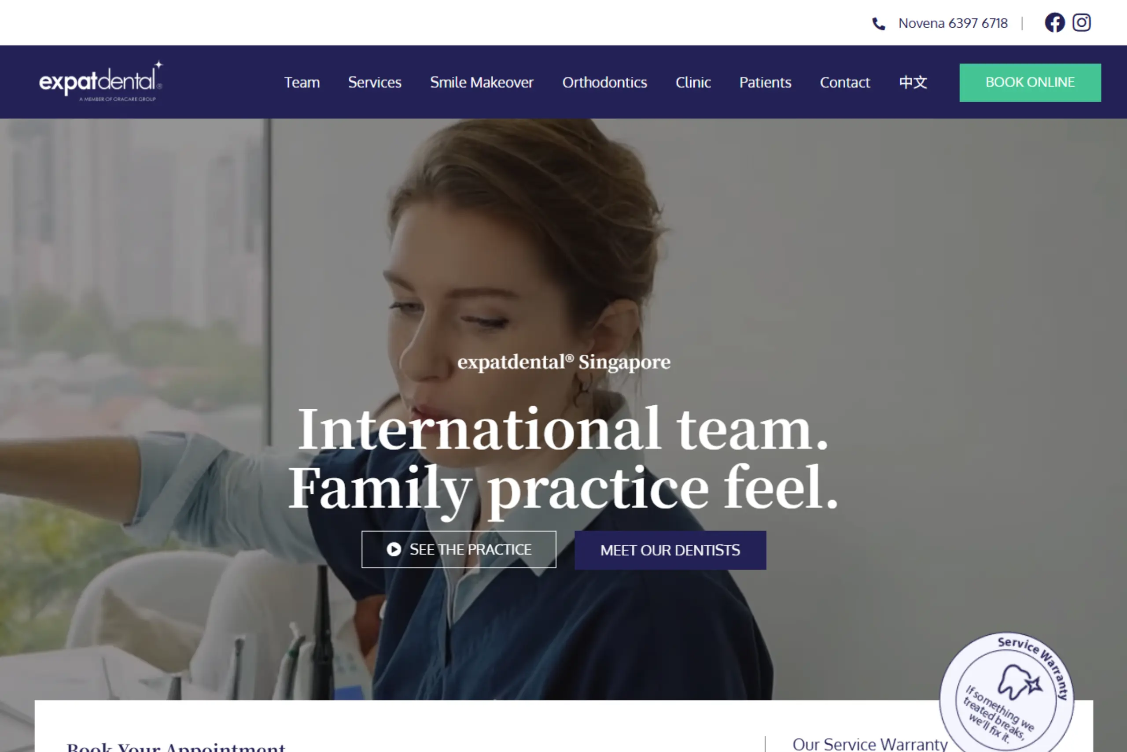
Task: Play video via the circular play icon
Action: pos(394,549)
